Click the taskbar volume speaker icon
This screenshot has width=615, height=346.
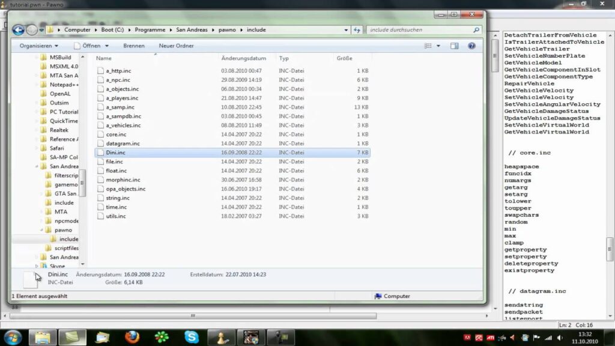point(560,338)
